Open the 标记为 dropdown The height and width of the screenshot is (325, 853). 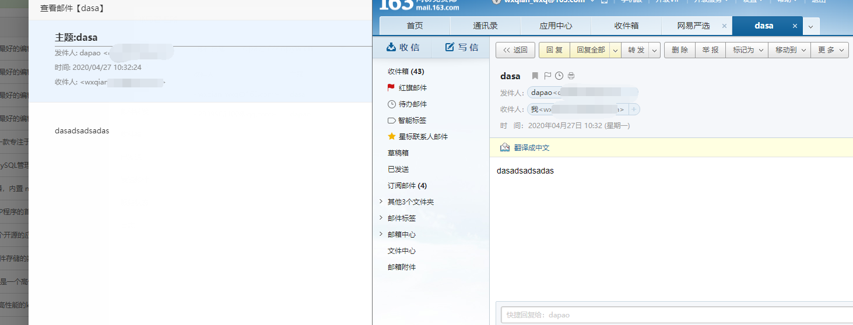tap(747, 50)
